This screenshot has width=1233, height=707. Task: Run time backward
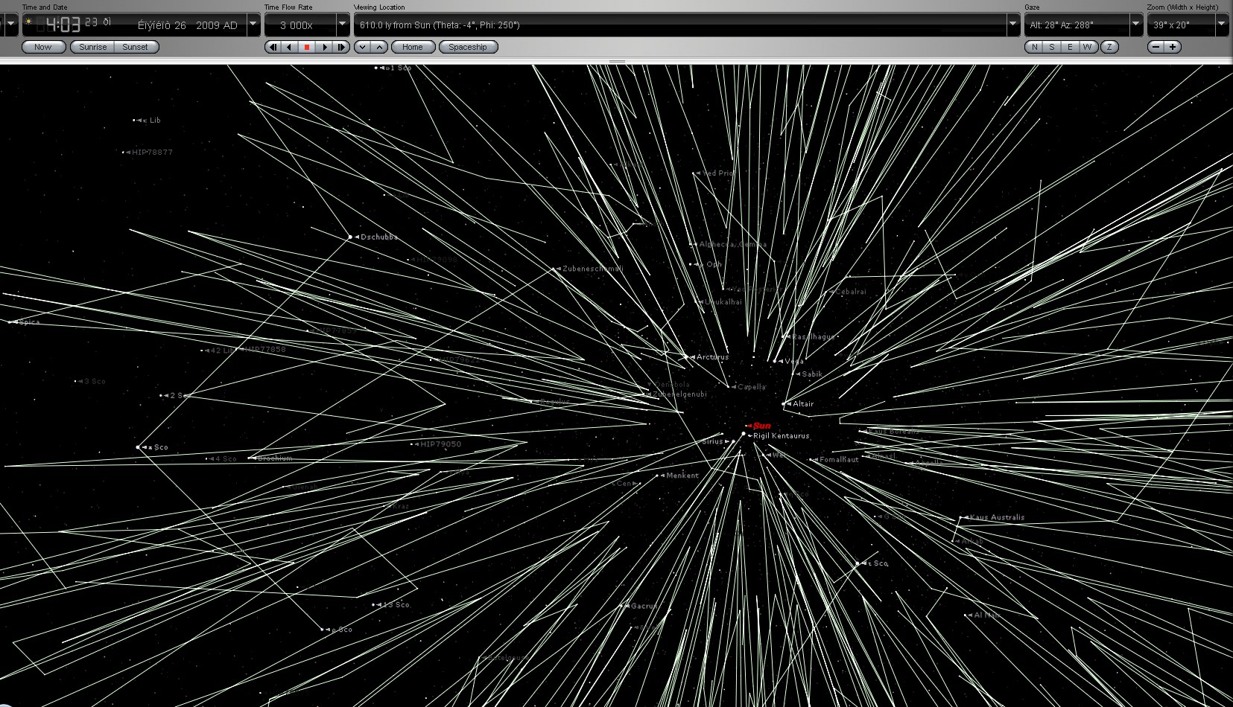click(x=290, y=47)
